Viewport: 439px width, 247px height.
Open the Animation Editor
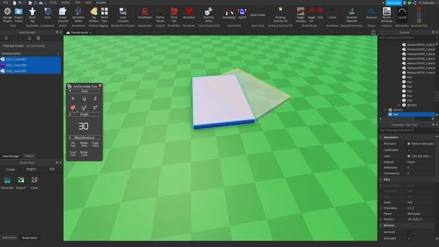tap(78, 15)
